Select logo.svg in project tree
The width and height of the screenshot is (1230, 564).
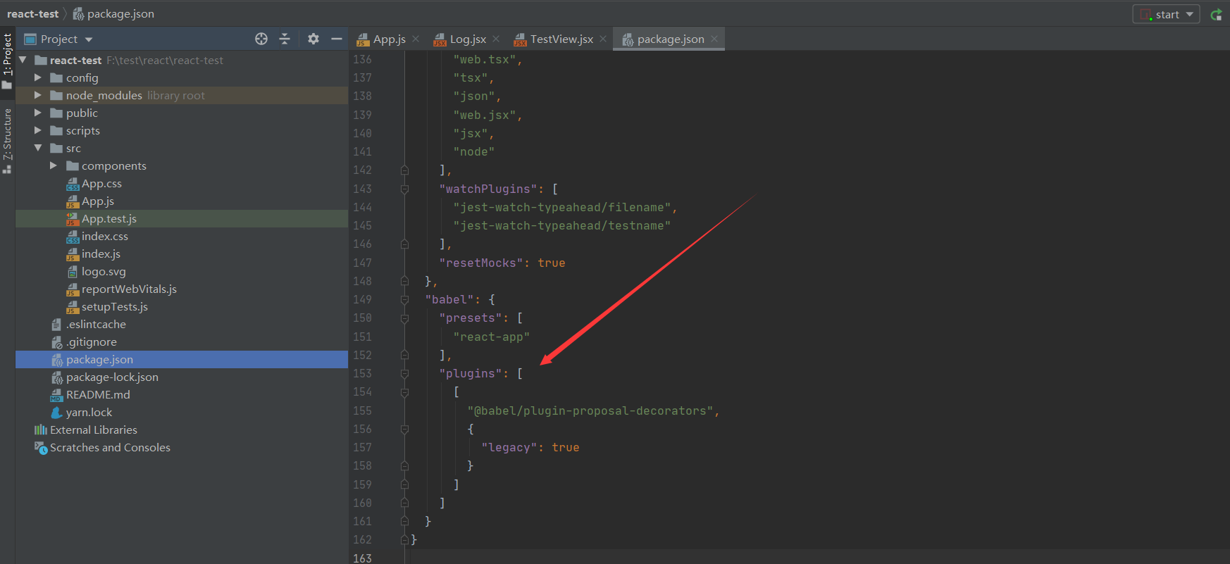[104, 271]
